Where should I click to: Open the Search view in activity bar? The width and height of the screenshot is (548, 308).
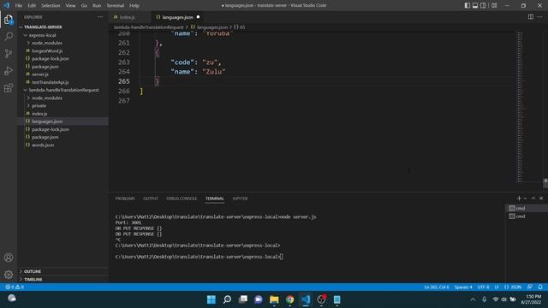click(x=9, y=36)
